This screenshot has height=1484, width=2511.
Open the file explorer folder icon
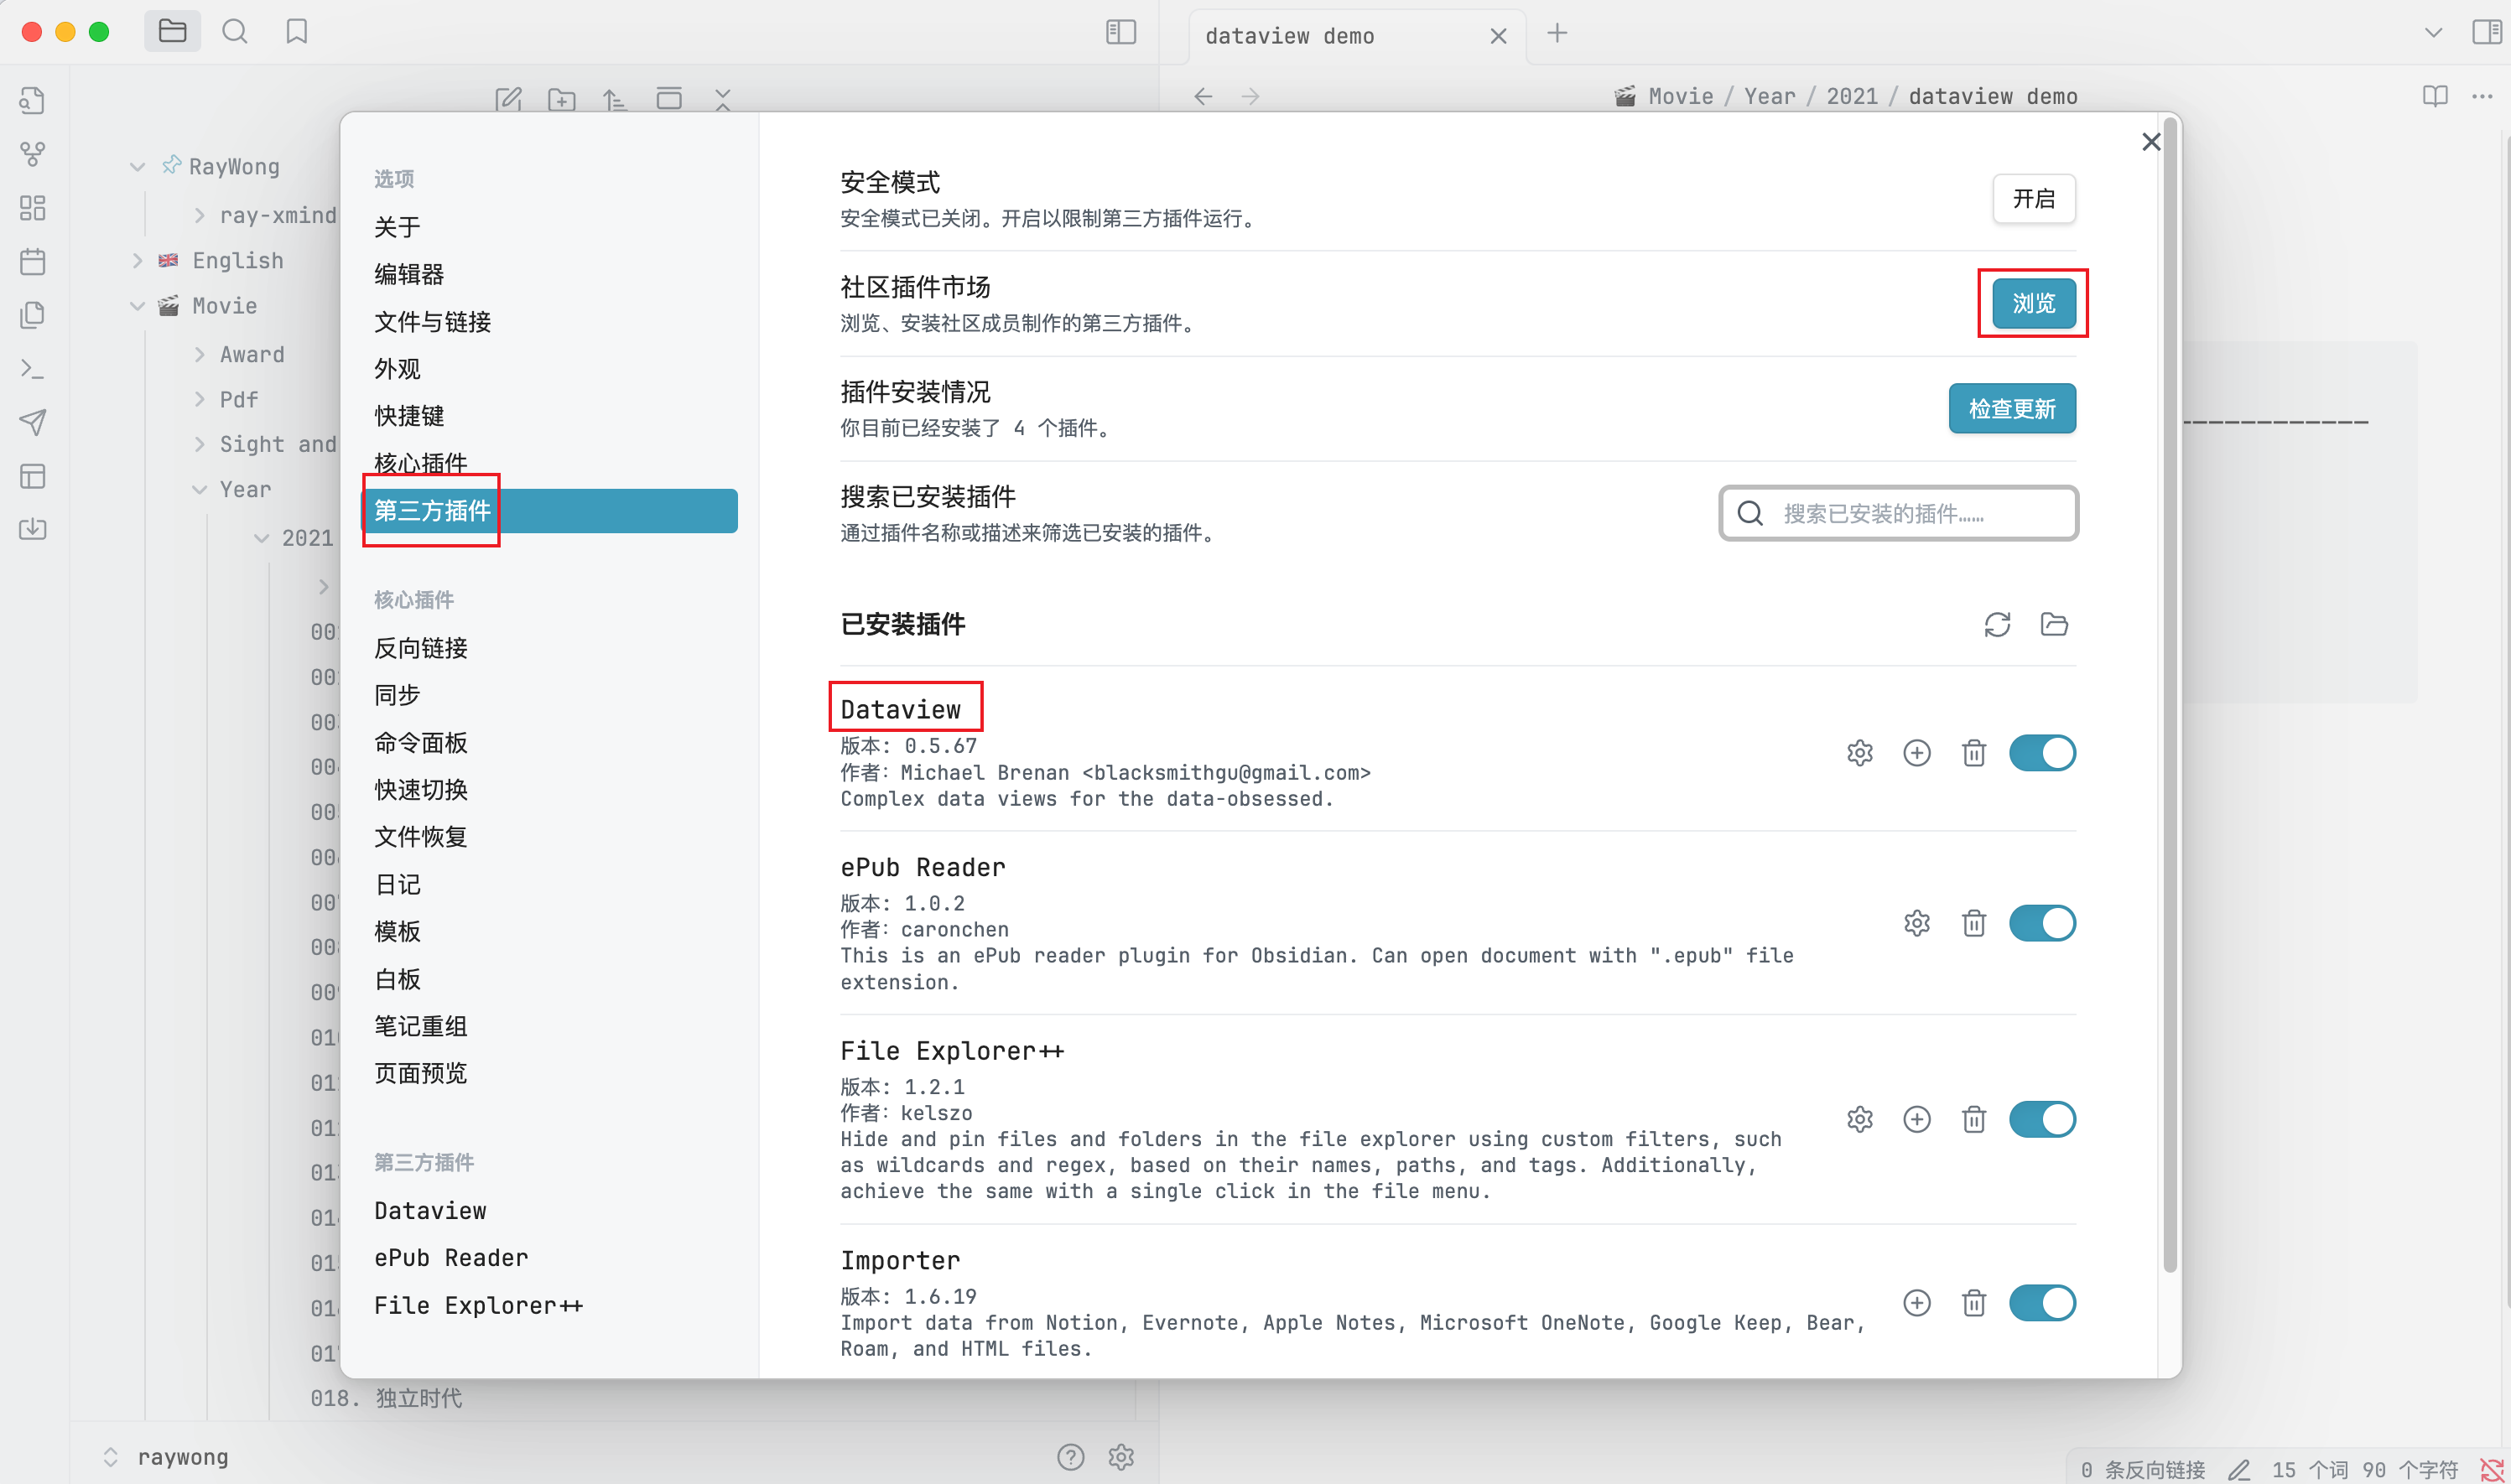point(172,31)
